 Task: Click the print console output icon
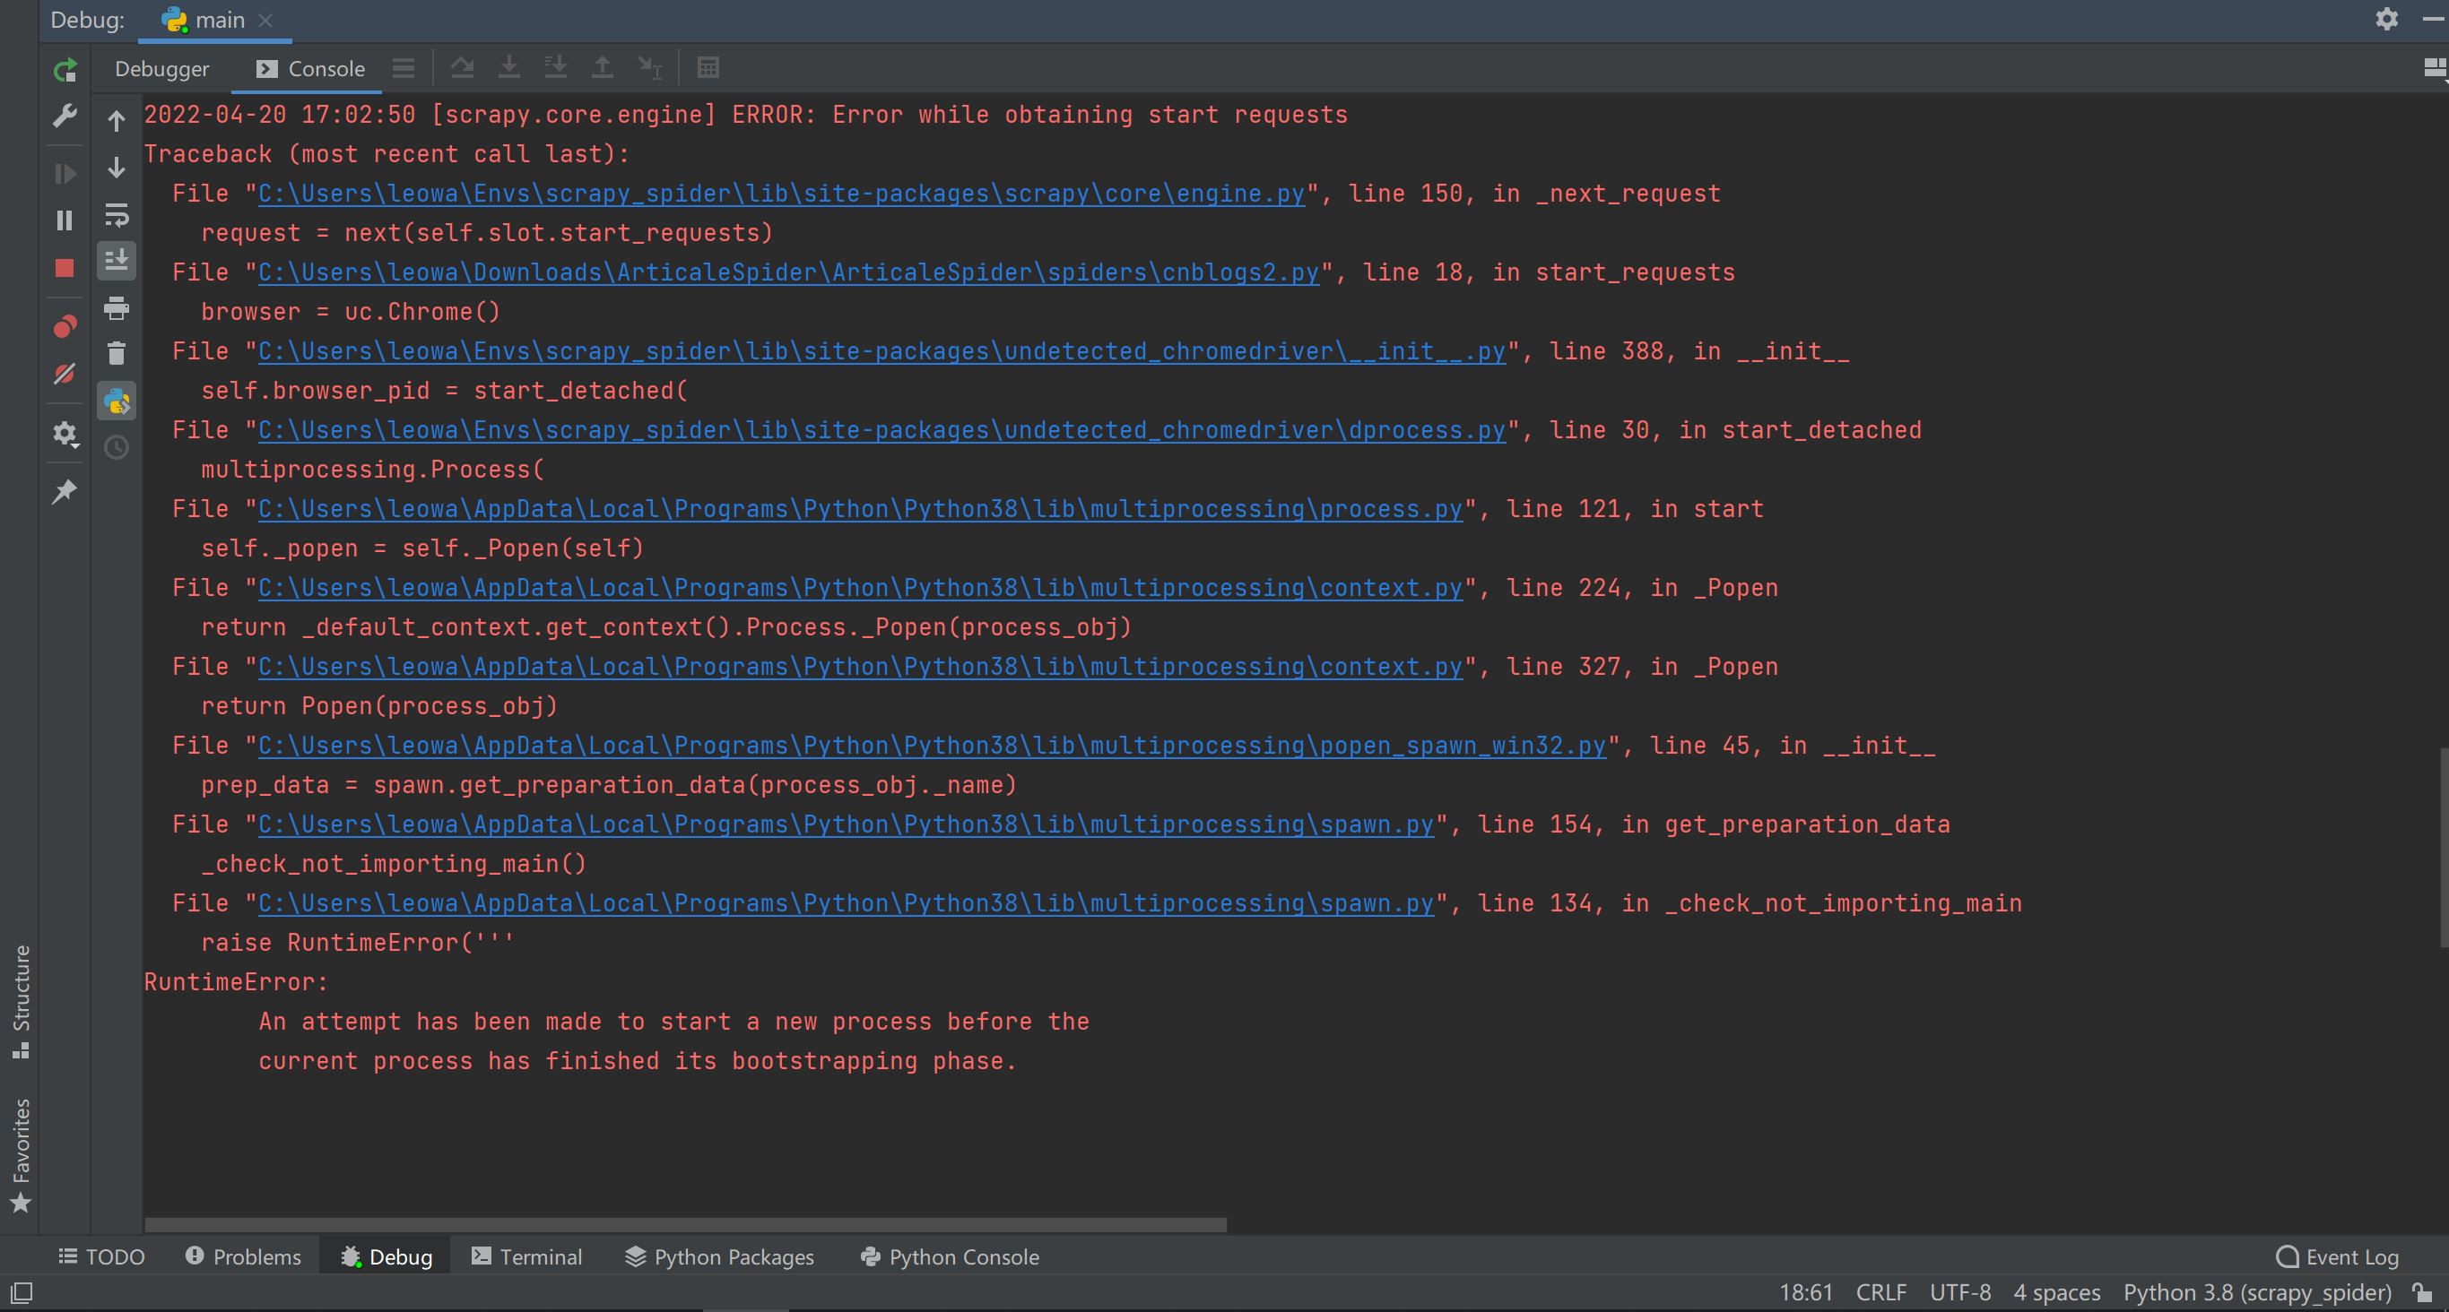click(x=116, y=307)
